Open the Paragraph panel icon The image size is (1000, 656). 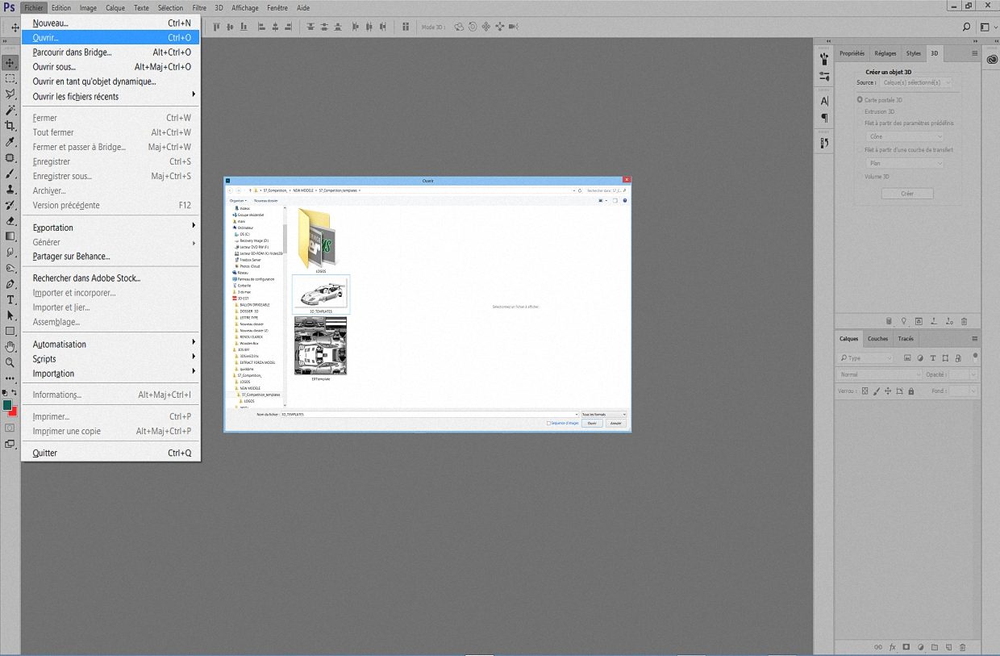coord(824,118)
